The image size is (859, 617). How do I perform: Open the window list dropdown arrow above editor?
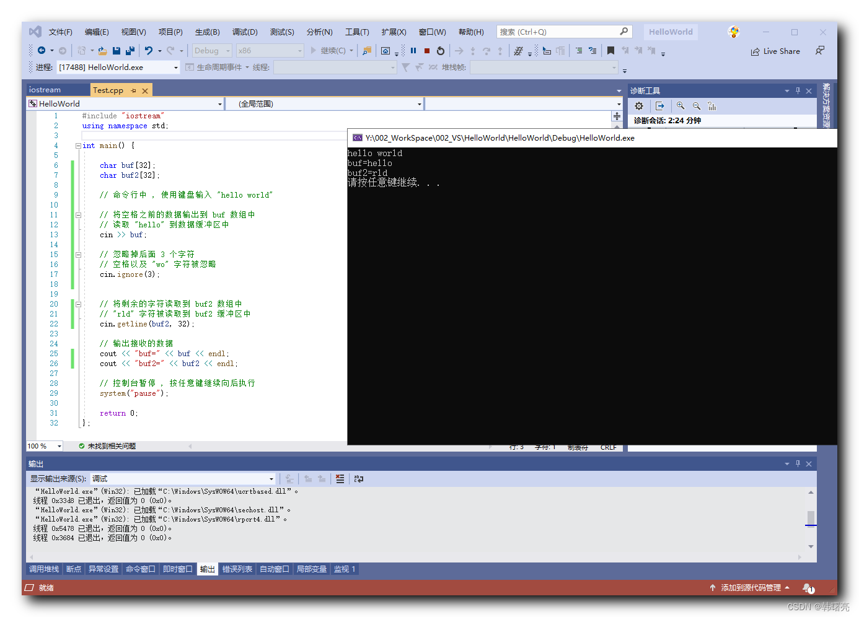pyautogui.click(x=619, y=91)
